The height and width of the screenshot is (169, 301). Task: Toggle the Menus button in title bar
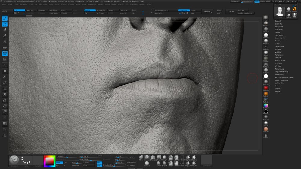pos(257,1)
